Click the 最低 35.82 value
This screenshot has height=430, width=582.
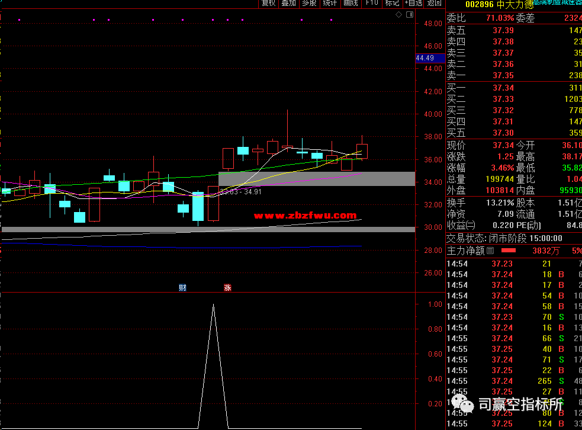(x=571, y=168)
